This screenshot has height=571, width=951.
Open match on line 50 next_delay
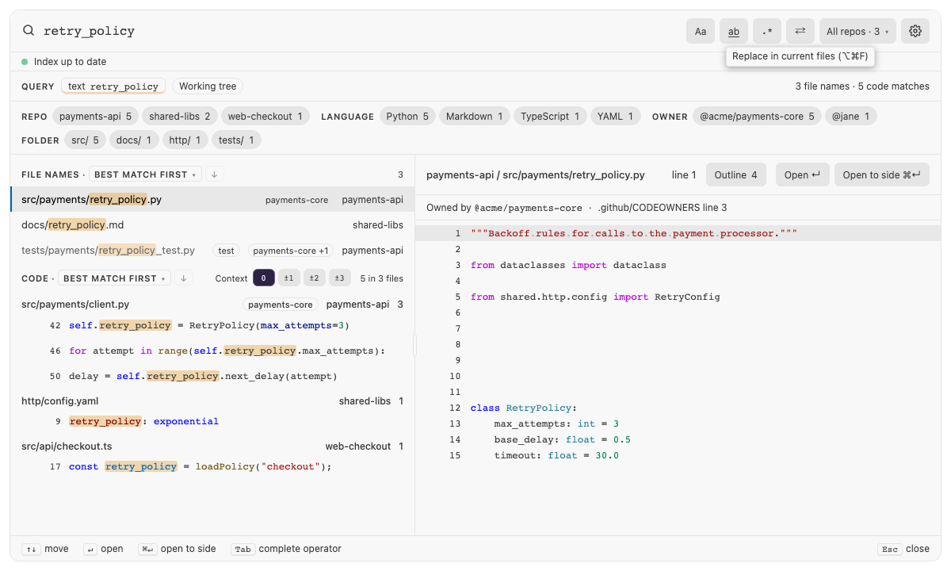click(212, 376)
